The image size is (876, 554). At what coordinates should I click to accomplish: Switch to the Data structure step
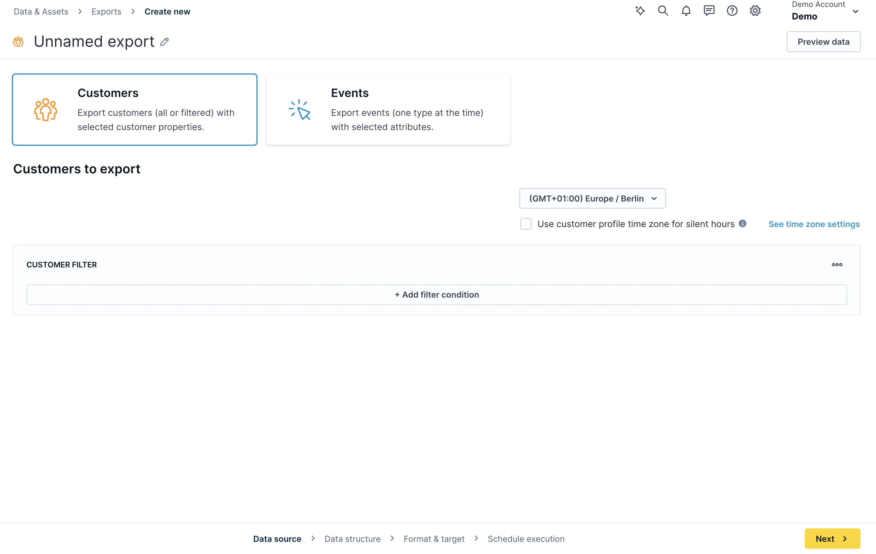pyautogui.click(x=352, y=539)
